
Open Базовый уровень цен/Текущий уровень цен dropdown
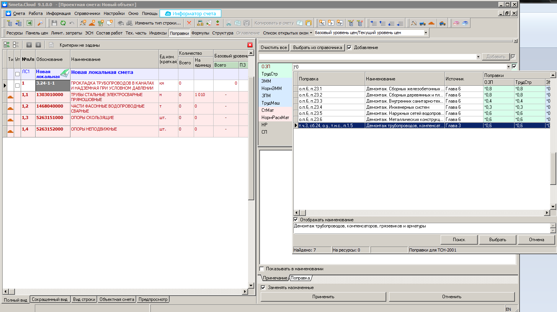tap(426, 33)
